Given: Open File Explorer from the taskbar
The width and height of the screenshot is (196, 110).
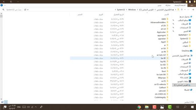Looking at the screenshot, I should click(x=147, y=107).
